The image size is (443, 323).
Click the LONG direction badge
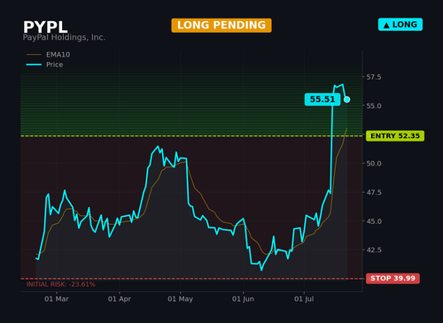(x=400, y=25)
